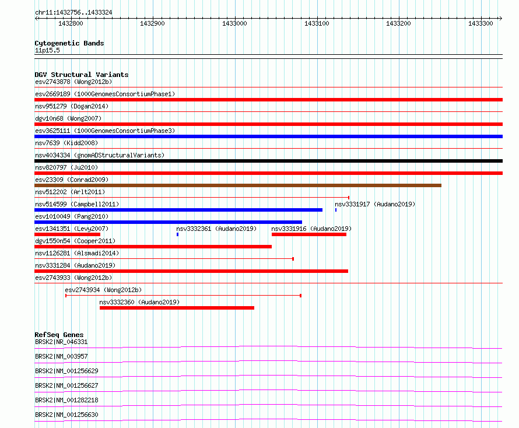Click ruler position 1432900

pos(152,23)
